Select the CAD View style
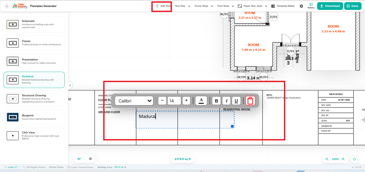 34,136
